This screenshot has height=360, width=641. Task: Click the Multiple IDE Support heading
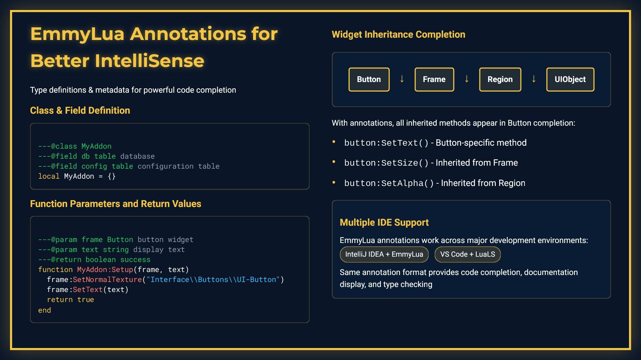[x=384, y=222]
